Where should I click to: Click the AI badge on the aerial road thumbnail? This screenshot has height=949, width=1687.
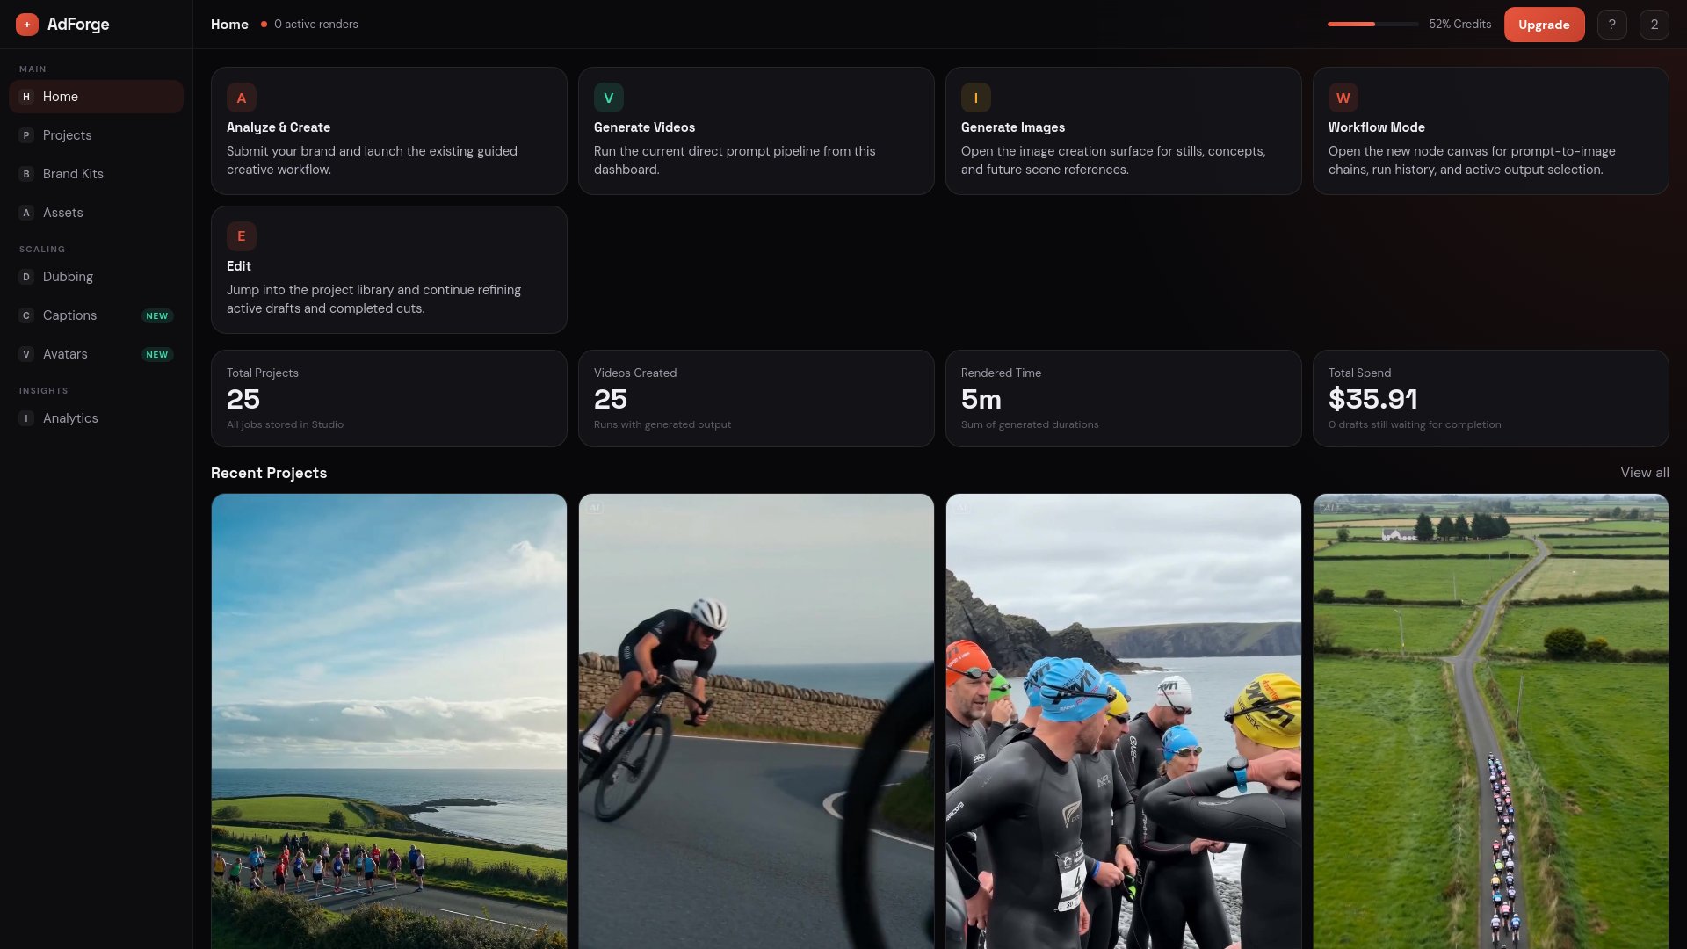click(1329, 507)
